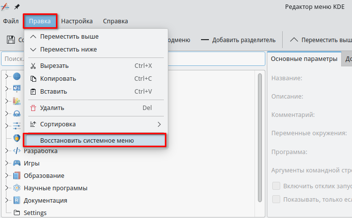The height and width of the screenshot is (218, 352).
Task: Click the Paste clipboard icon
Action: (x=33, y=91)
